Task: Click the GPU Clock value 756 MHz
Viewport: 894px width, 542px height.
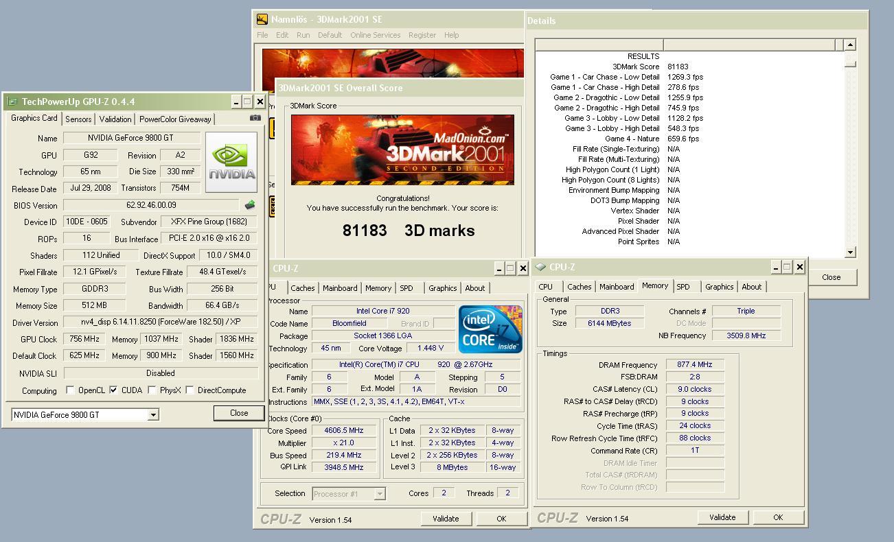Action: (x=84, y=339)
